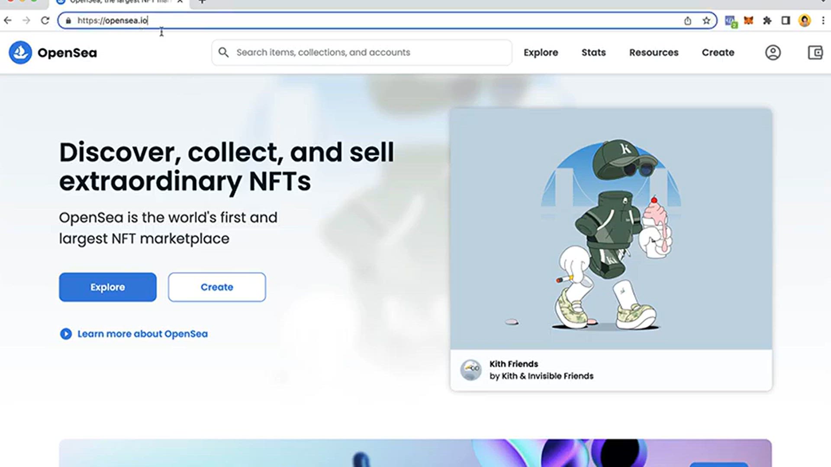Click the OpenSea ship logo icon
The image size is (831, 467).
[x=20, y=52]
